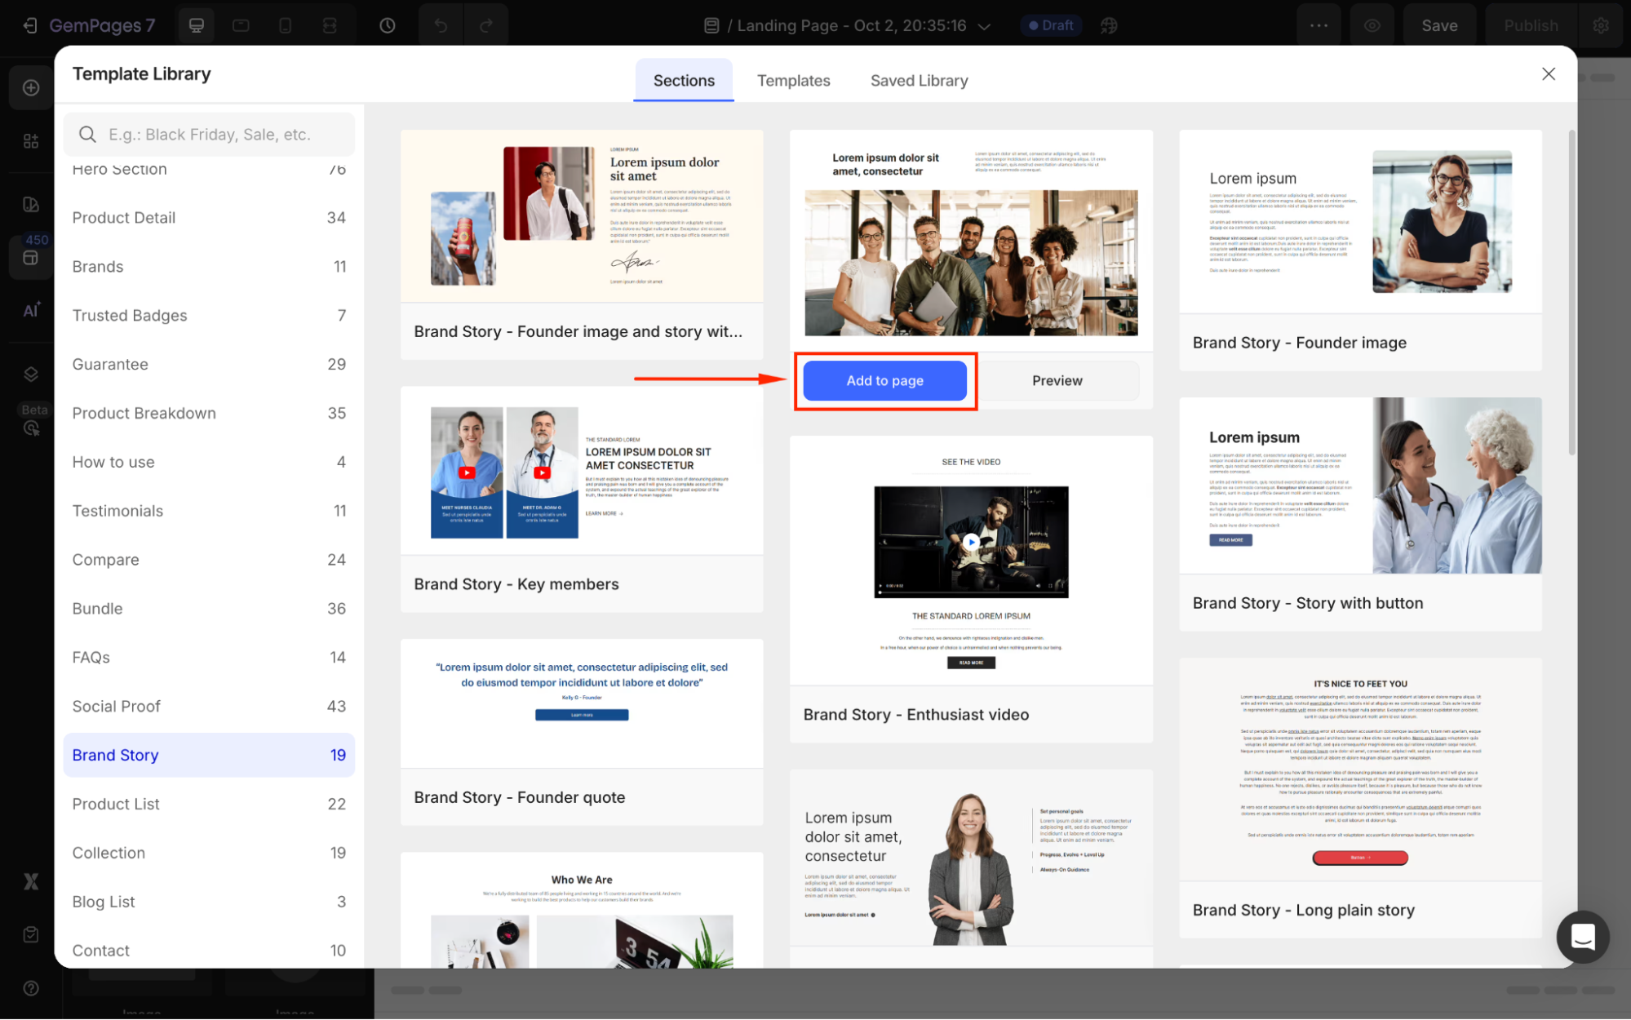Open the language globe selector

click(x=1109, y=25)
